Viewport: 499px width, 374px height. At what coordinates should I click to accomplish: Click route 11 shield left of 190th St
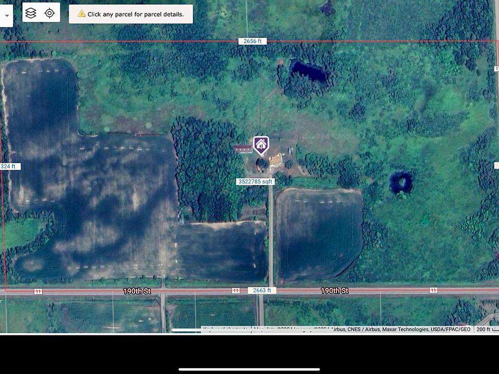(x=38, y=291)
